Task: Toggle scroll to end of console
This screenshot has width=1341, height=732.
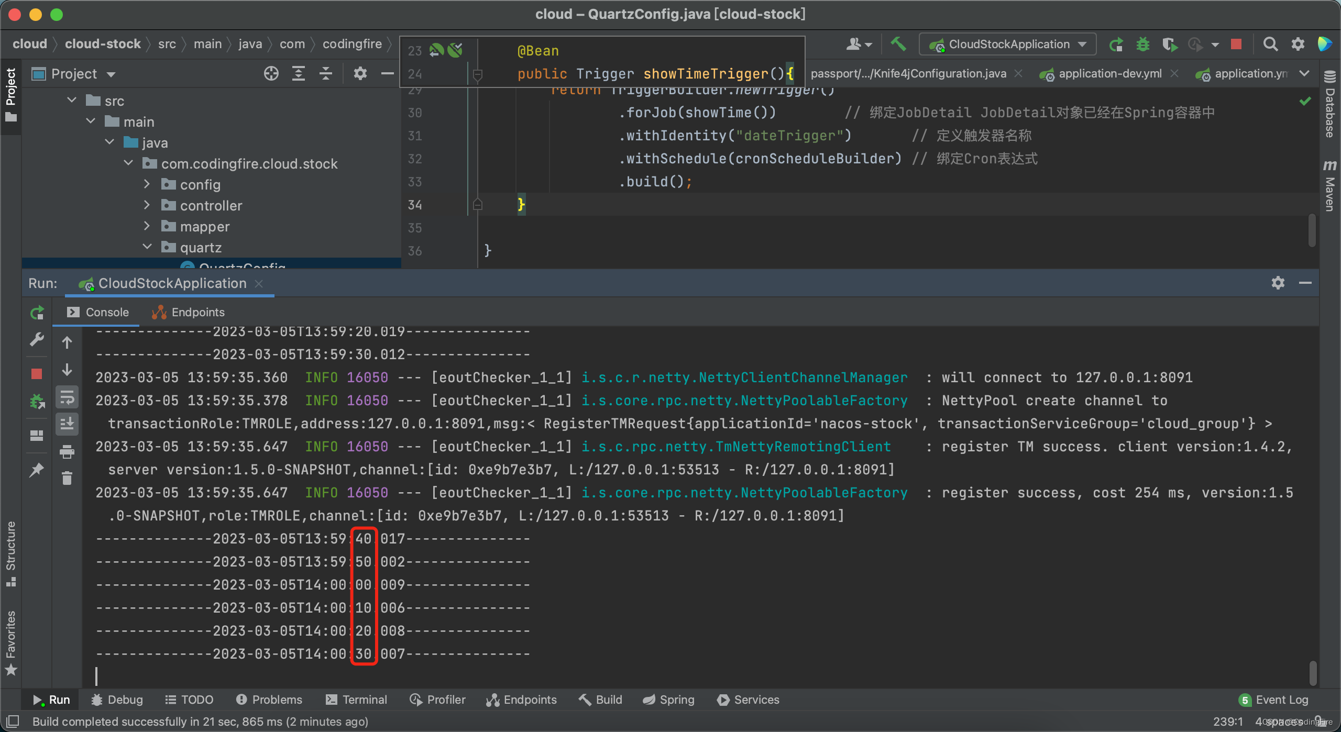Action: click(x=67, y=424)
